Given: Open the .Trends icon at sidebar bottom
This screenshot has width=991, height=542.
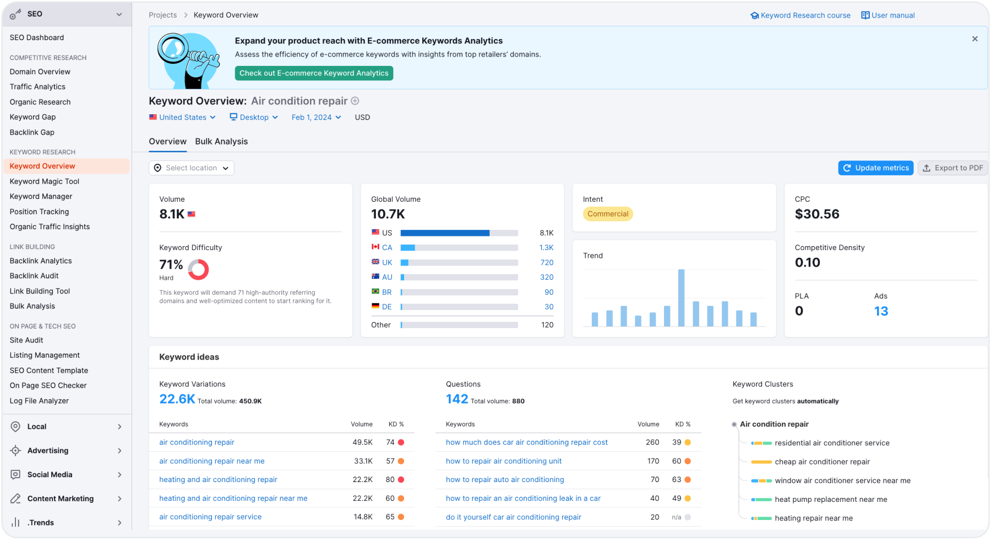Looking at the screenshot, I should point(15,522).
